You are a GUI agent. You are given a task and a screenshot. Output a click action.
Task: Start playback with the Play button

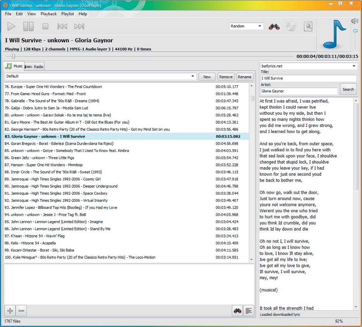click(x=11, y=26)
